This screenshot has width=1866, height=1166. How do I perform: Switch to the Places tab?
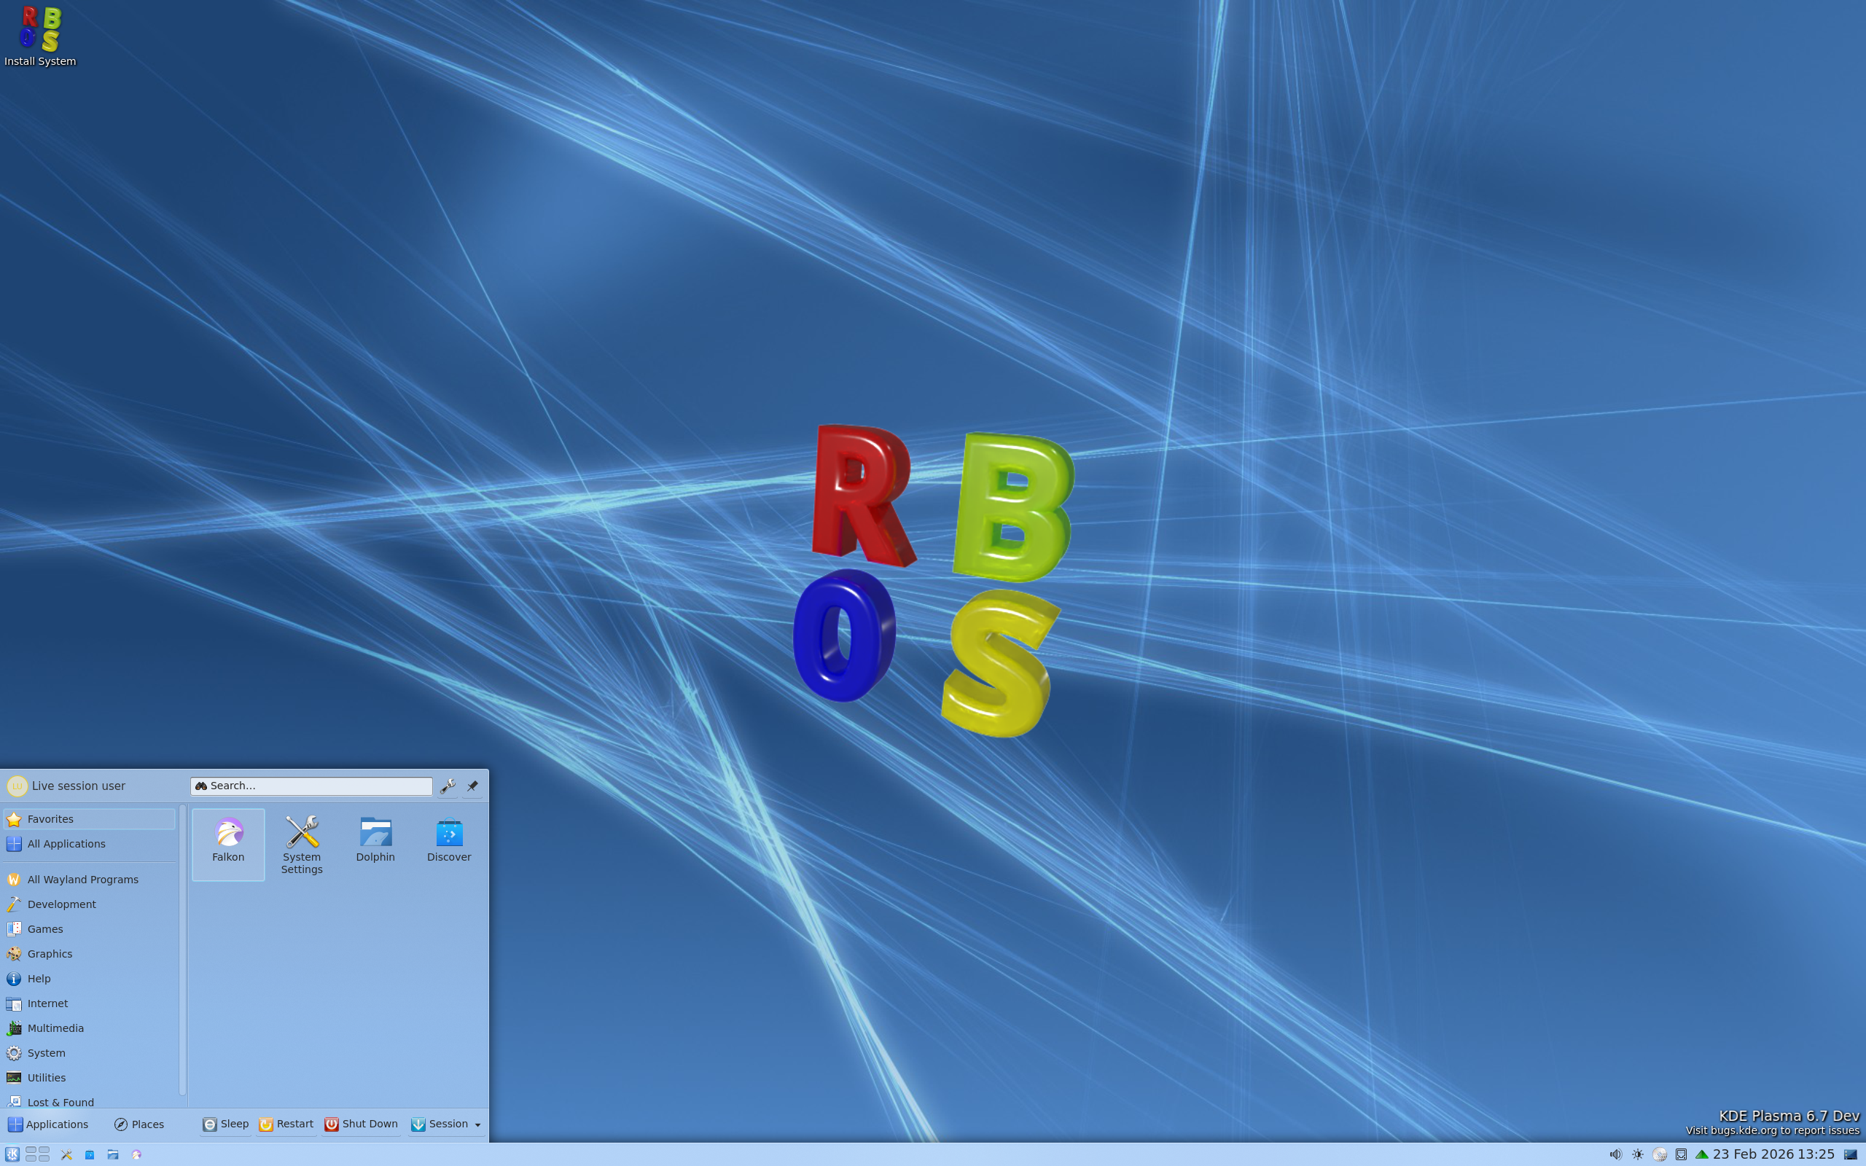point(138,1124)
